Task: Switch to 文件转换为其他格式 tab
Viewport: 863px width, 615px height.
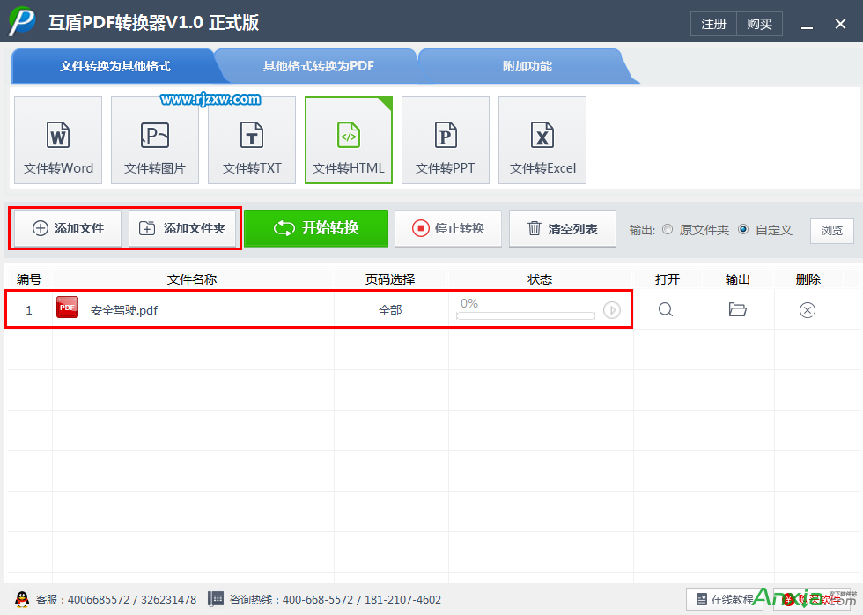Action: [115, 66]
